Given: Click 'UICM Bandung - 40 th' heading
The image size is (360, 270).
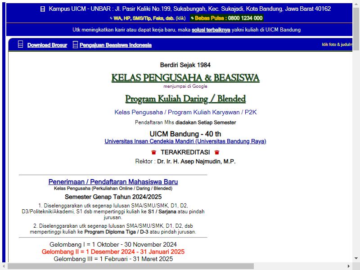Looking at the screenshot, I should pyautogui.click(x=185, y=134).
